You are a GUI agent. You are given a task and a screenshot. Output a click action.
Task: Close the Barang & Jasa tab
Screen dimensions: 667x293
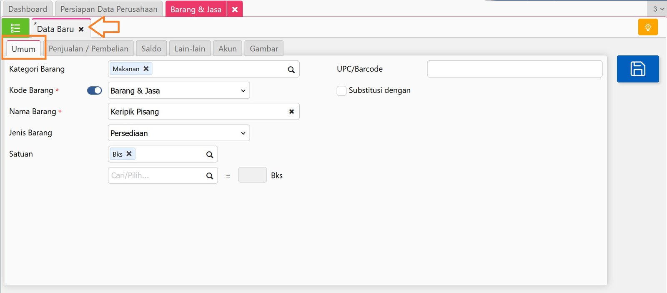click(235, 9)
